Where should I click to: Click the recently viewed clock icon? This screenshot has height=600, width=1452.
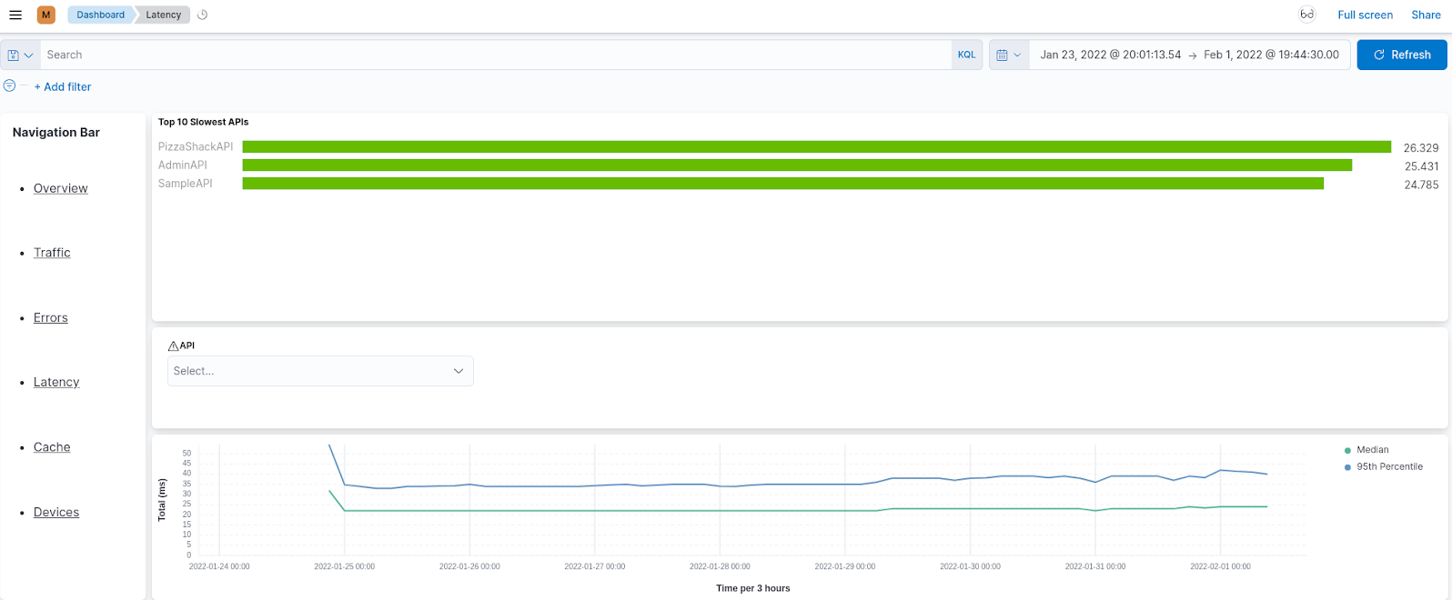point(203,15)
